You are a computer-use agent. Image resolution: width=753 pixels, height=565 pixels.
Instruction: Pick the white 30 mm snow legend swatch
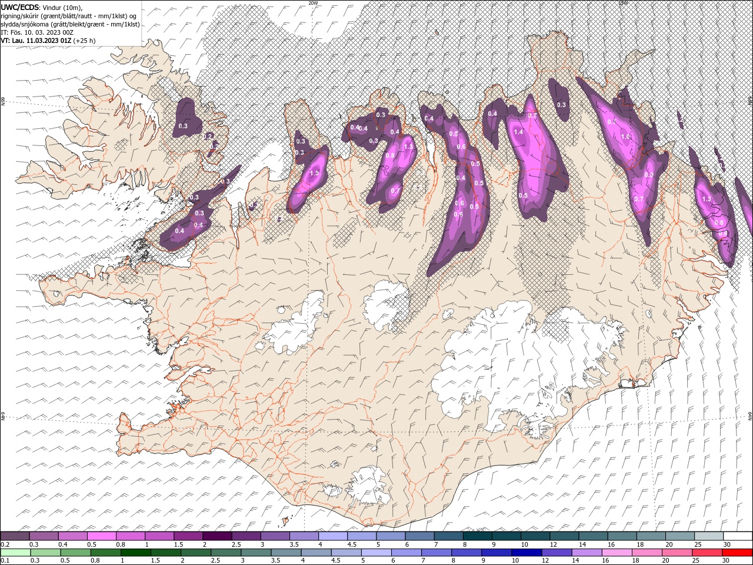(x=738, y=536)
